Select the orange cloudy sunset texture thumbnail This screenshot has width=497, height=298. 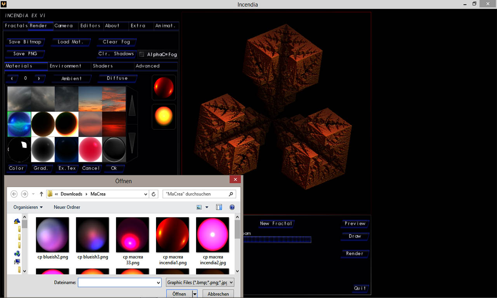[x=114, y=99]
